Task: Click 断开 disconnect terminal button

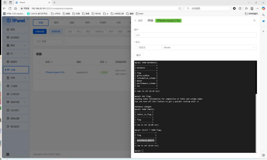Action: pos(138,55)
